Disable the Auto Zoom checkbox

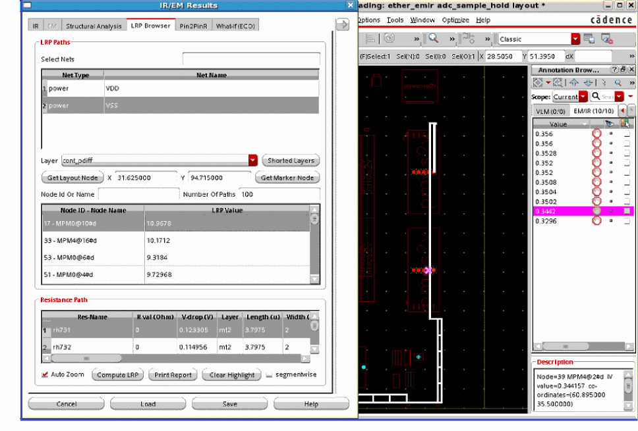coord(45,374)
